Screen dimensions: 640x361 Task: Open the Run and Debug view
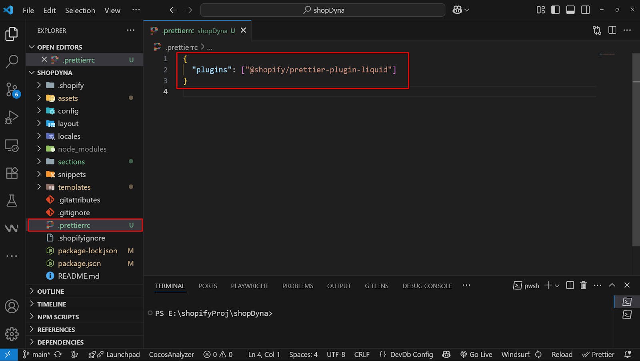coord(12,117)
